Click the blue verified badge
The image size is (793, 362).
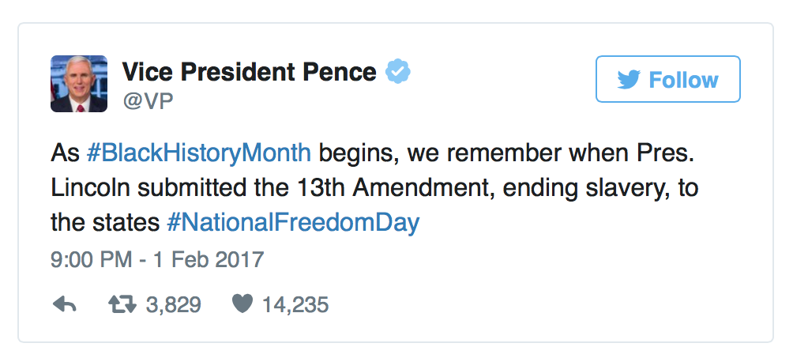396,74
